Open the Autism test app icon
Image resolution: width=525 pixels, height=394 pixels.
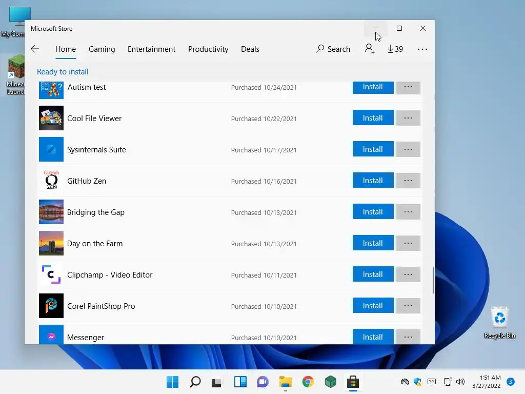click(51, 90)
